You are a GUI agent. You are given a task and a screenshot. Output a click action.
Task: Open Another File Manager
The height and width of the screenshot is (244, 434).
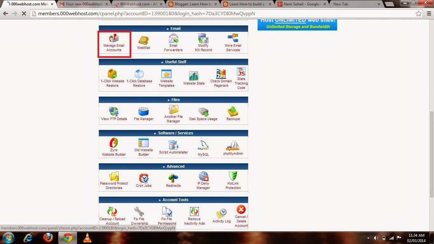173,114
